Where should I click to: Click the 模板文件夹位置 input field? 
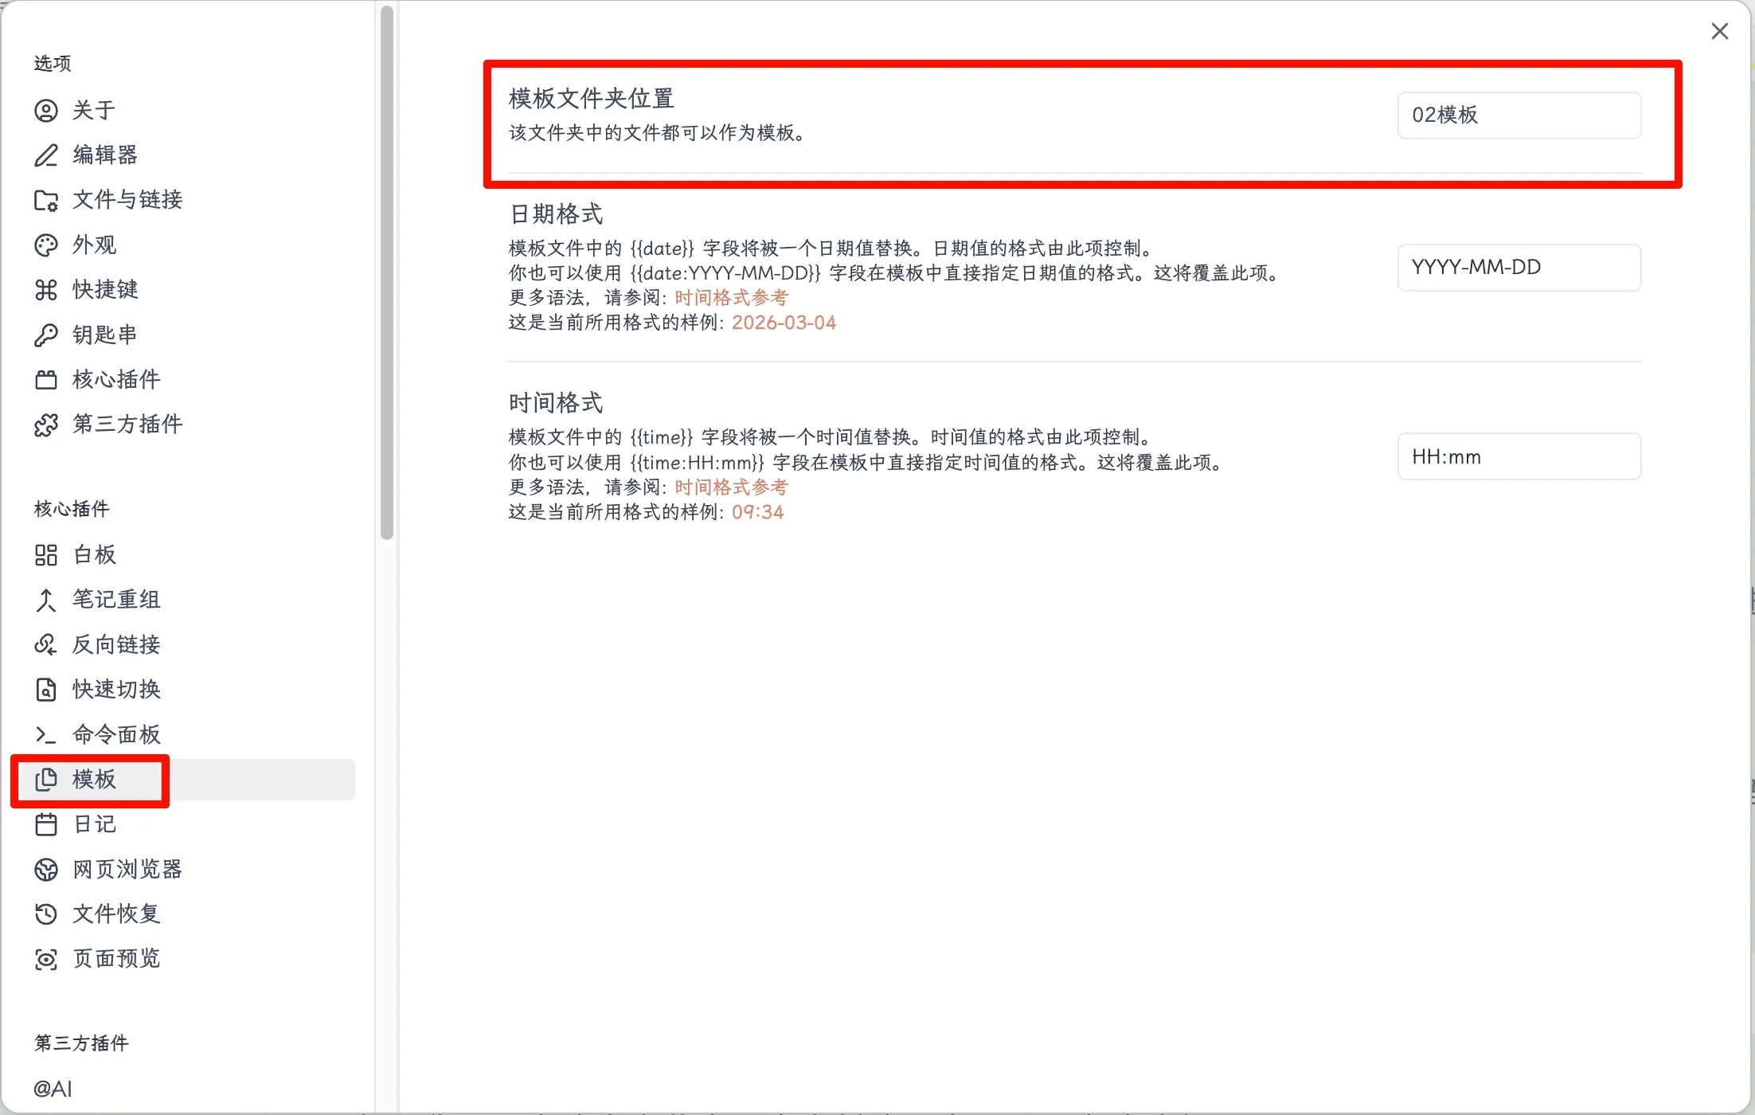[x=1519, y=115]
